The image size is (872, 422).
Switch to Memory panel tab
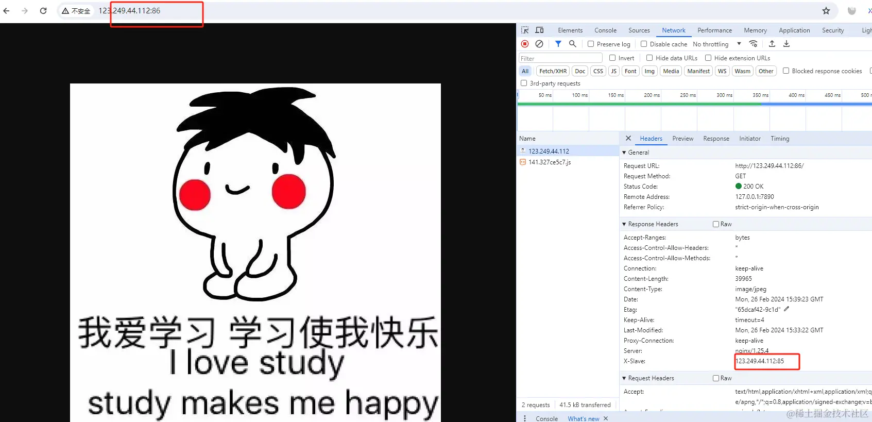(x=755, y=30)
